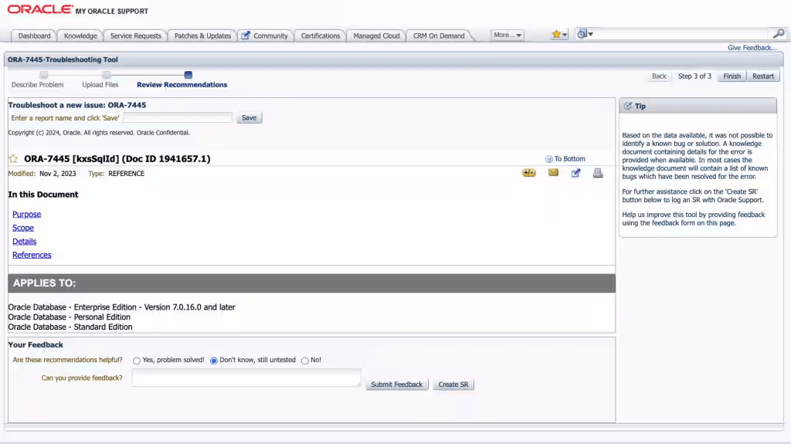Click the 'REFERENCE' type value

(126, 174)
